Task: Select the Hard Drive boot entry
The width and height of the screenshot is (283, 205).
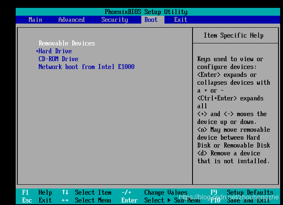Action: pos(55,51)
